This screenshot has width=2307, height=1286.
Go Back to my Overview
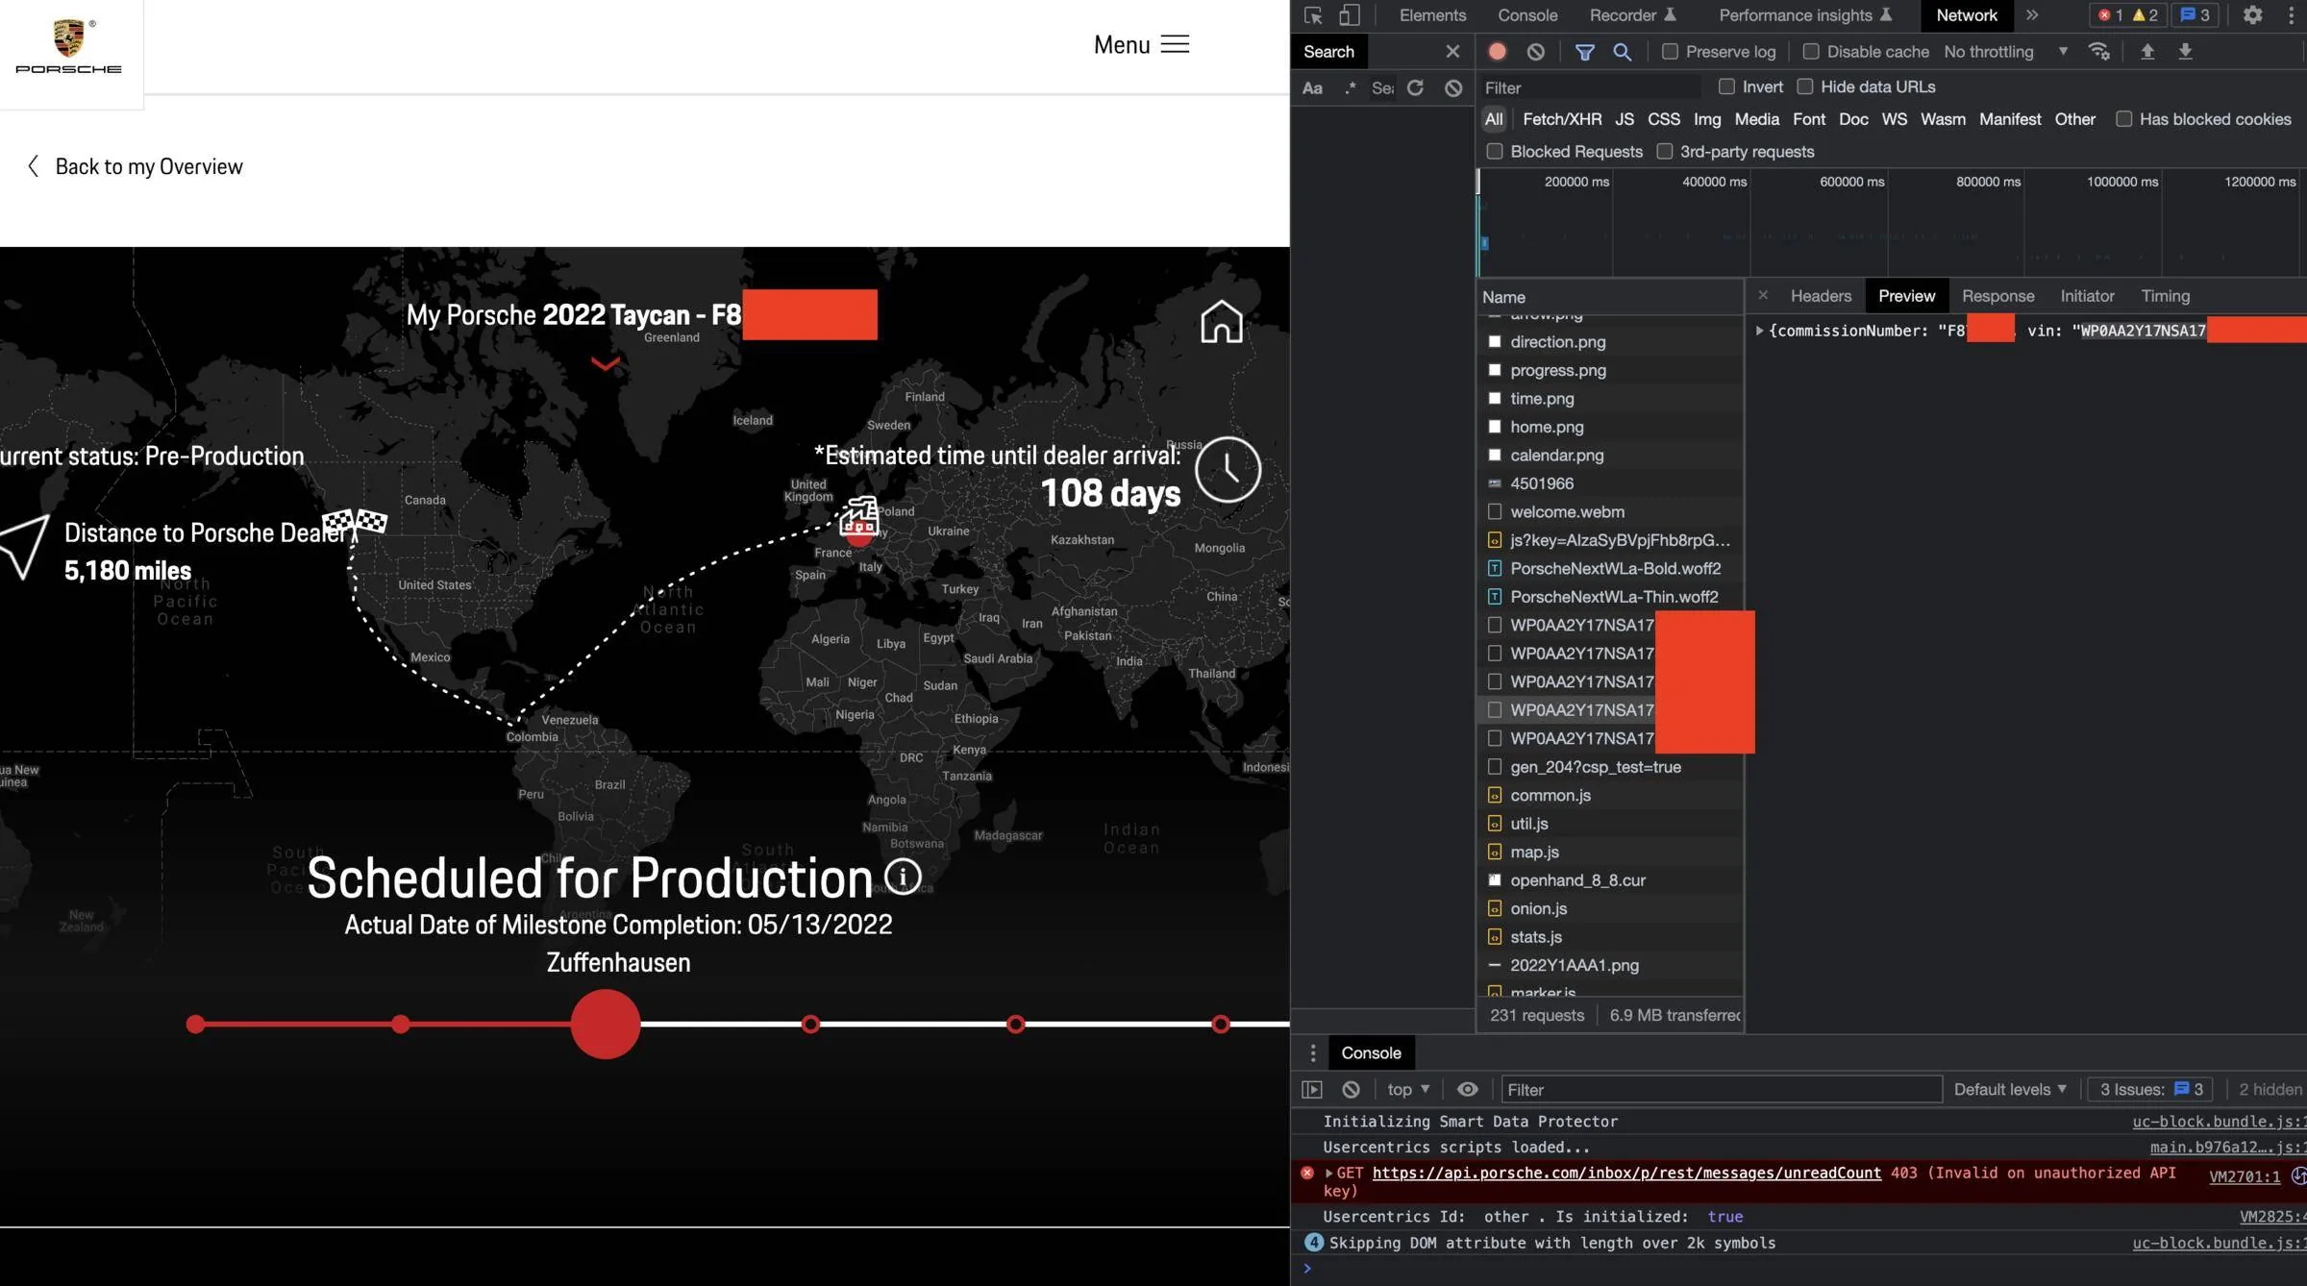135,167
